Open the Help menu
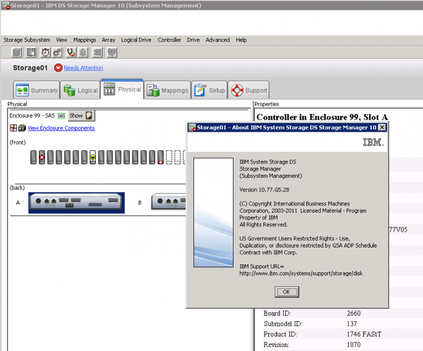Image resolution: width=423 pixels, height=351 pixels. click(241, 40)
